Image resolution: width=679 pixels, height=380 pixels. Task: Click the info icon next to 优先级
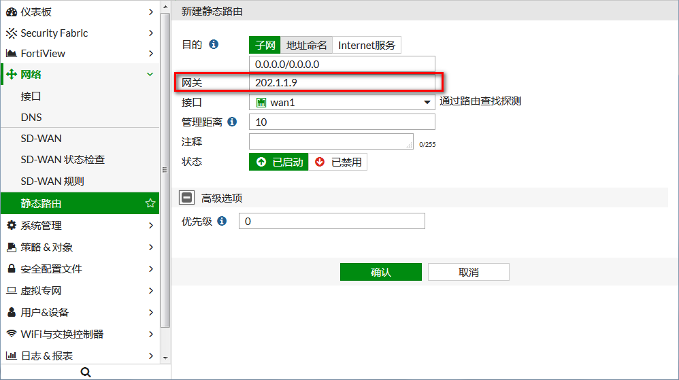pos(222,221)
